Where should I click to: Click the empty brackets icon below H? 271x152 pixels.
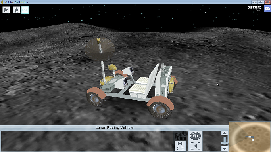(180, 148)
